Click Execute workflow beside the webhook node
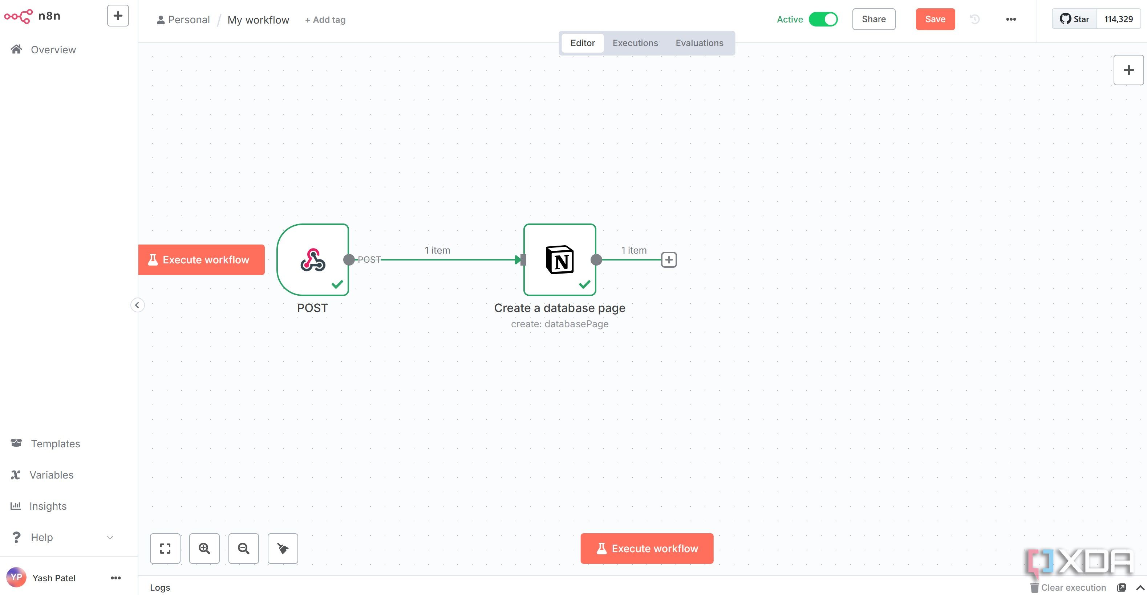The height and width of the screenshot is (595, 1147). point(201,260)
